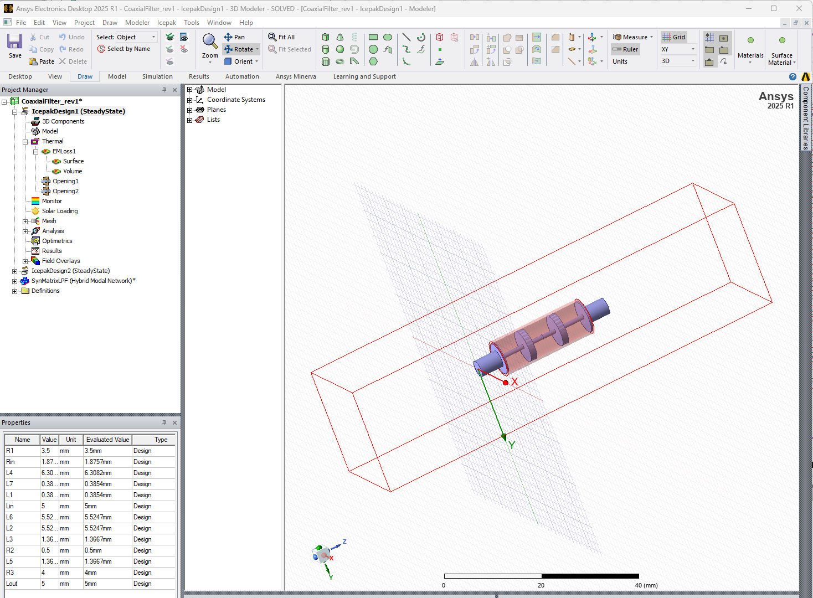Draw a sphere primitive

(340, 49)
